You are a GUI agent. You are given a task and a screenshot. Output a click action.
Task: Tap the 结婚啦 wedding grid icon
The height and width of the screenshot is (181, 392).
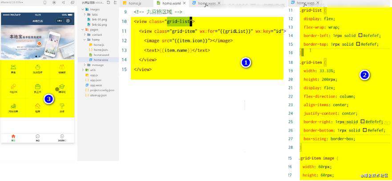point(62,67)
